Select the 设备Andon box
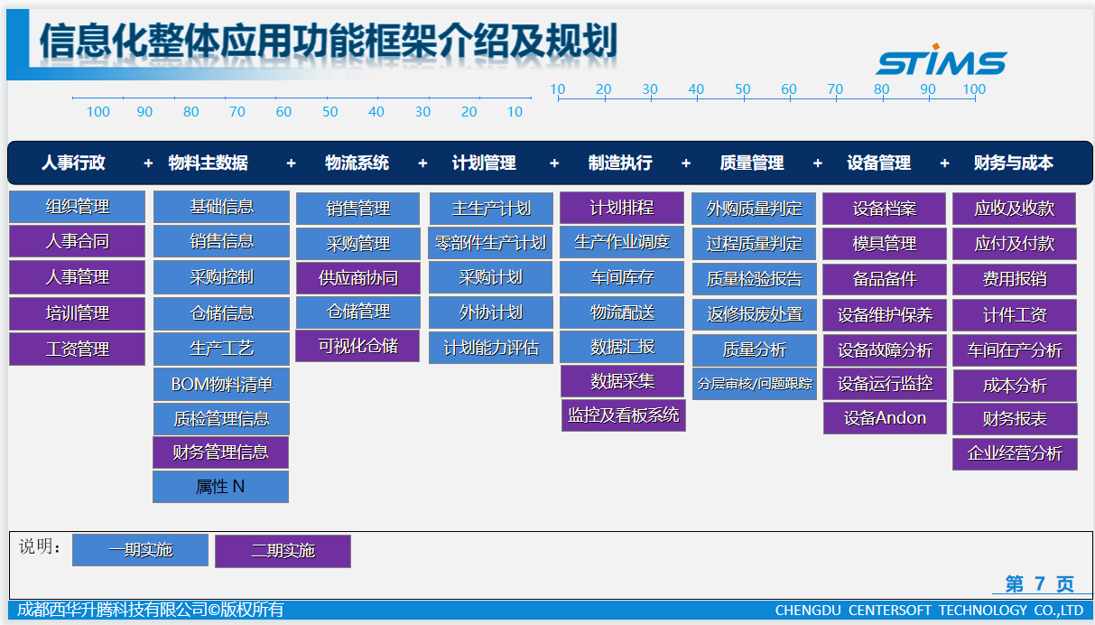The image size is (1095, 625). [886, 418]
